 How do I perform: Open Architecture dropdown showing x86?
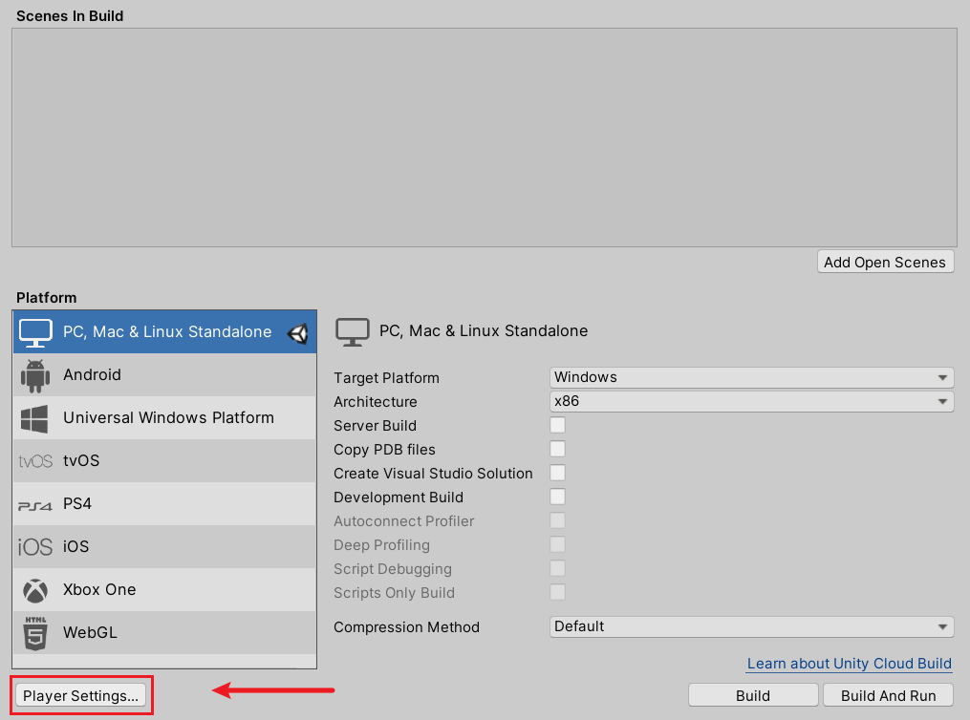751,402
